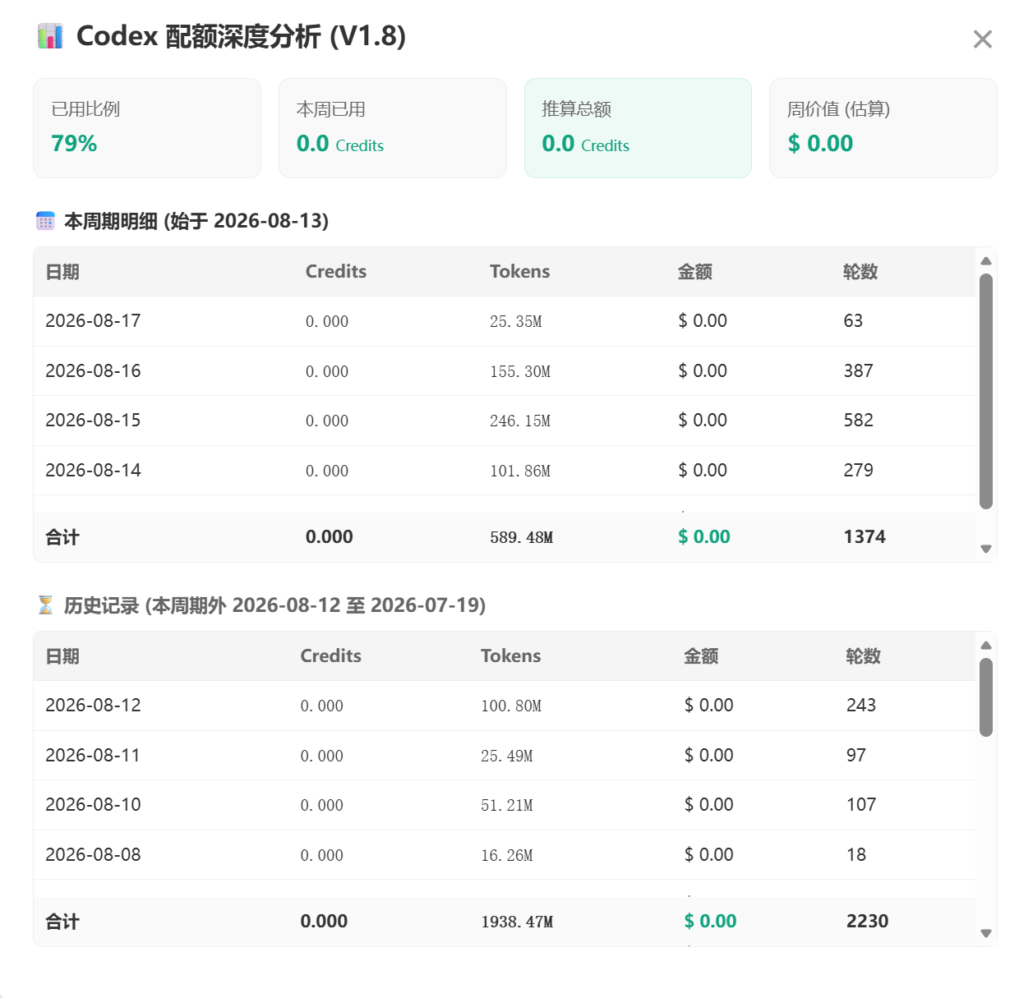The width and height of the screenshot is (1019, 998).
Task: Click the 金额 column header in history table
Action: [x=701, y=656]
